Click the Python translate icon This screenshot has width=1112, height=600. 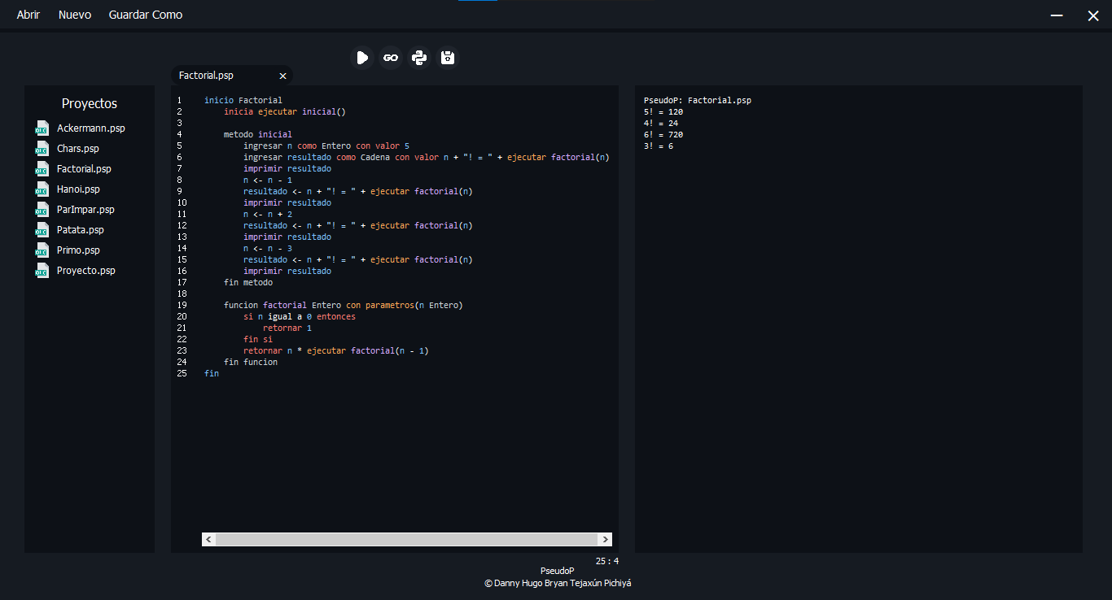tap(419, 58)
